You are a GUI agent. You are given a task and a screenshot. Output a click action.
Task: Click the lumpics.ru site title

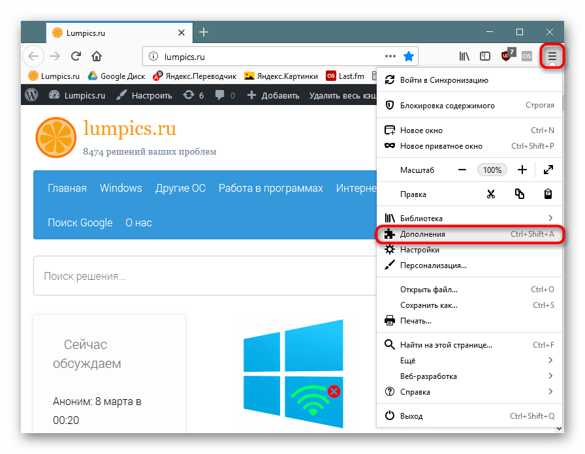(129, 129)
